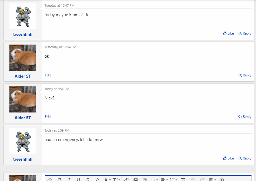256x181 pixels.
Task: Open the text alignment dropdown
Action: (x=164, y=179)
